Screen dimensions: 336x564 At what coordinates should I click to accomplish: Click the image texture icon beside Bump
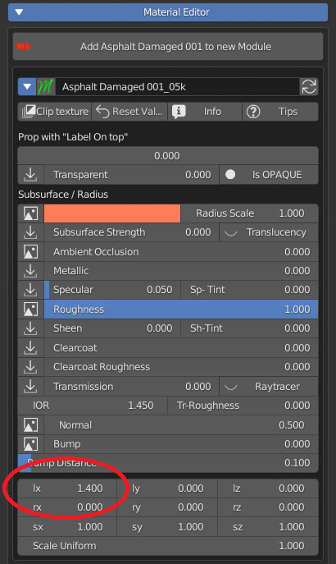coord(30,444)
